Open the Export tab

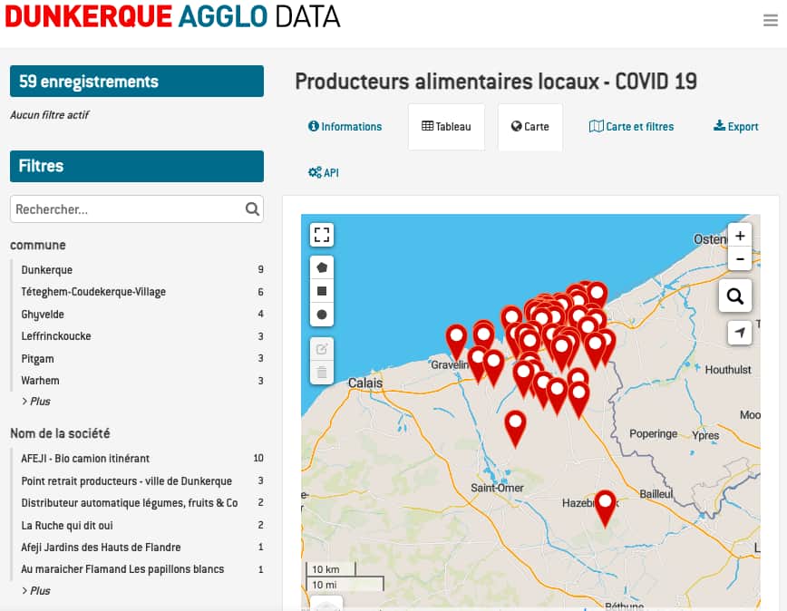pyautogui.click(x=736, y=127)
